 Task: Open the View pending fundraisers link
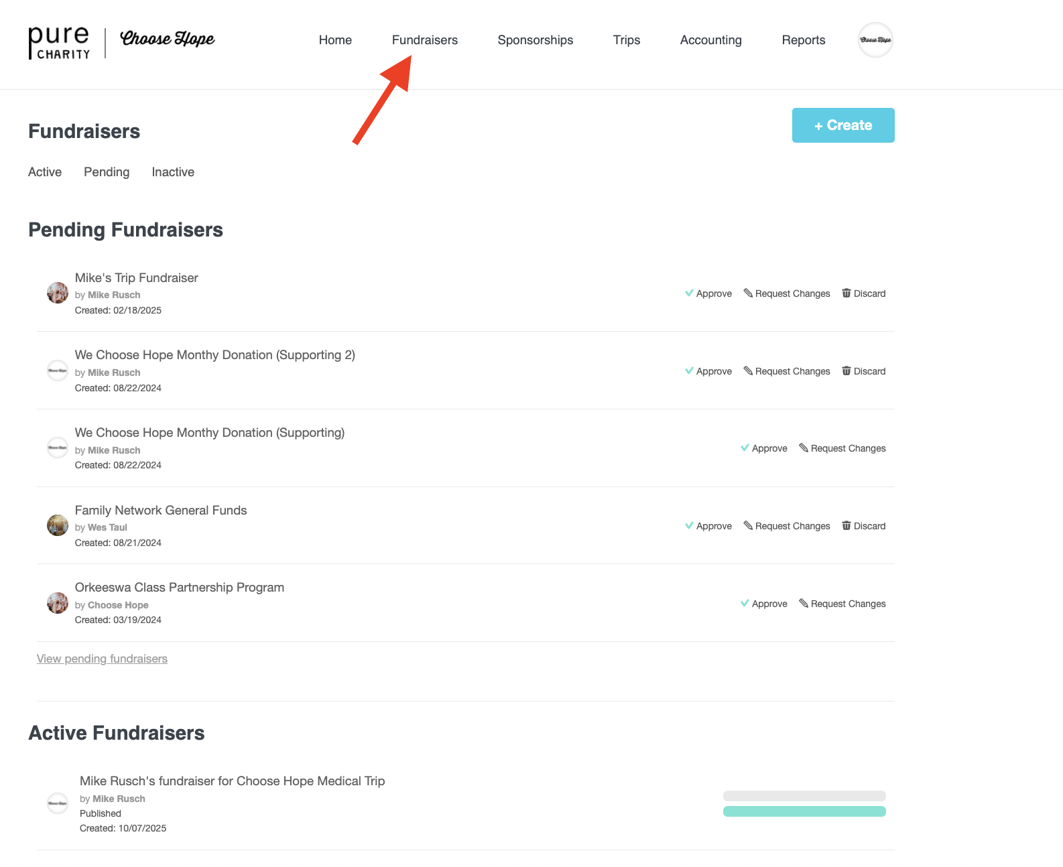[102, 659]
